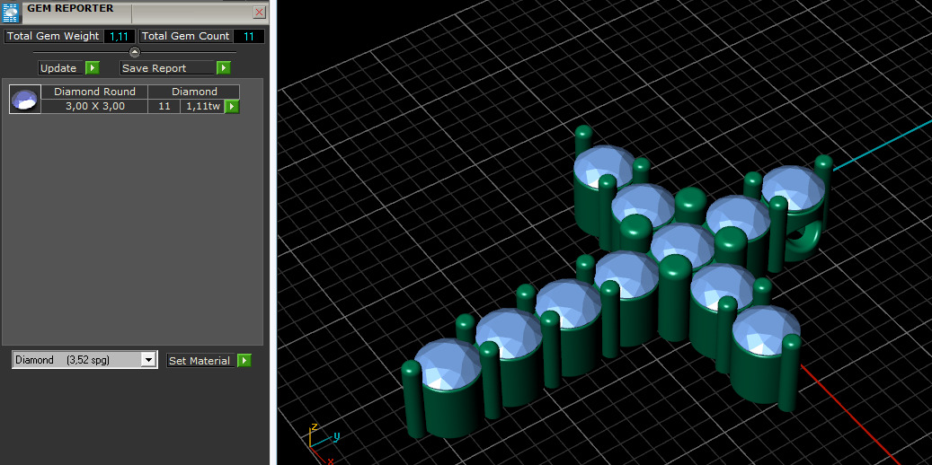Click the Set Material button
The height and width of the screenshot is (465, 932).
[x=202, y=361]
